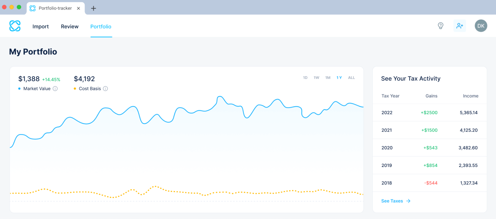
Task: Switch to the 1W chart range
Action: [x=316, y=78]
